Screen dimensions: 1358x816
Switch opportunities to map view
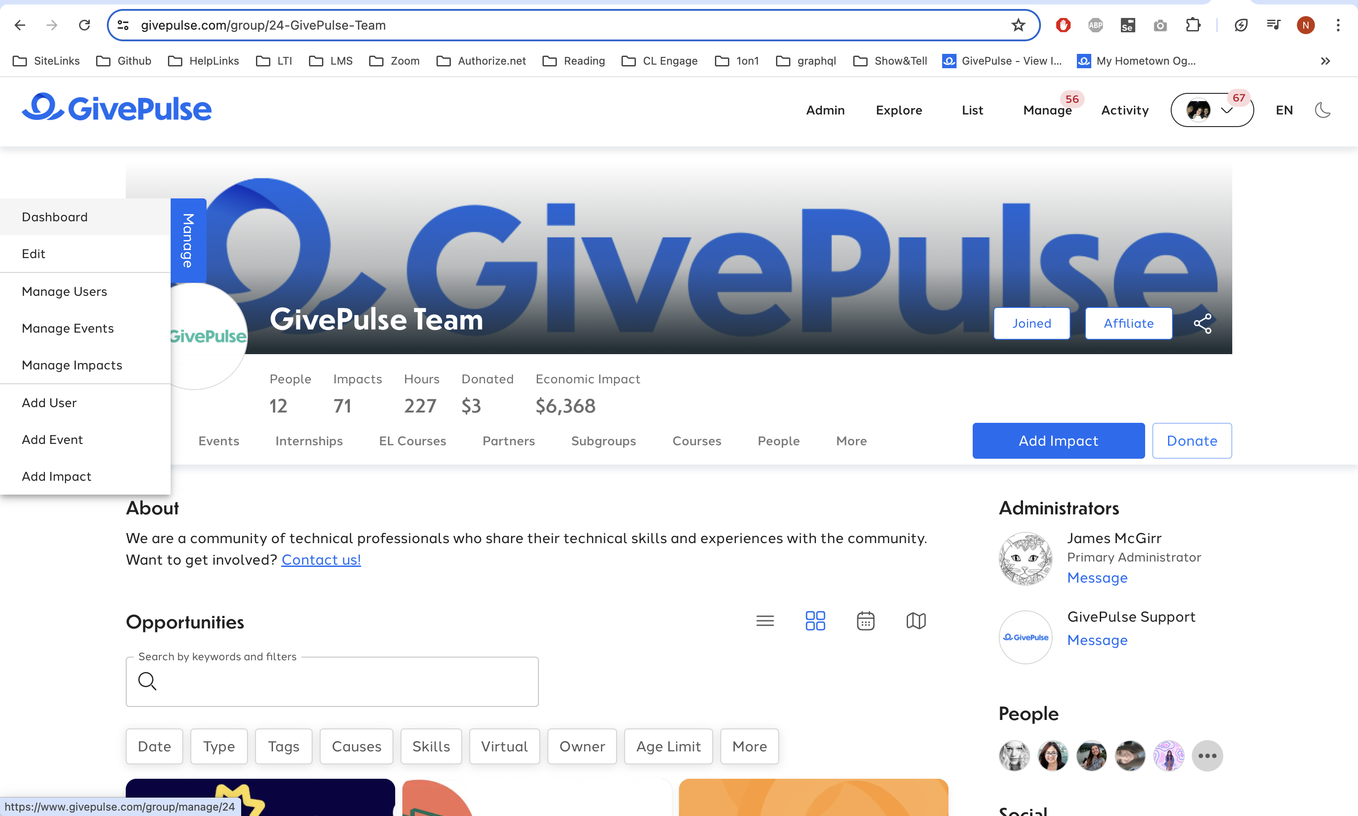point(916,621)
